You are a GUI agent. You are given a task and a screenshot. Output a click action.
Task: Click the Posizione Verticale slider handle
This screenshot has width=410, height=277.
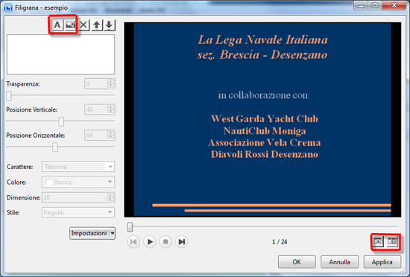pyautogui.click(x=61, y=121)
